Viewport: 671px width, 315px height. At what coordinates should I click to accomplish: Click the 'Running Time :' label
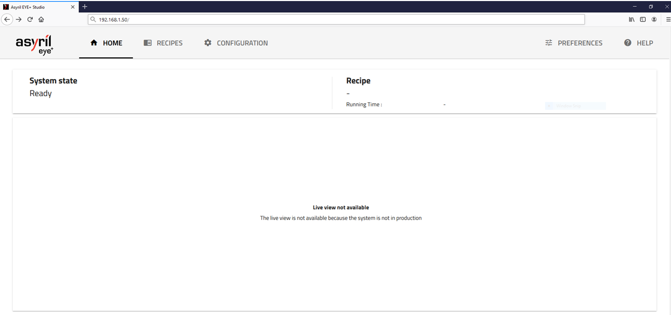pyautogui.click(x=364, y=104)
